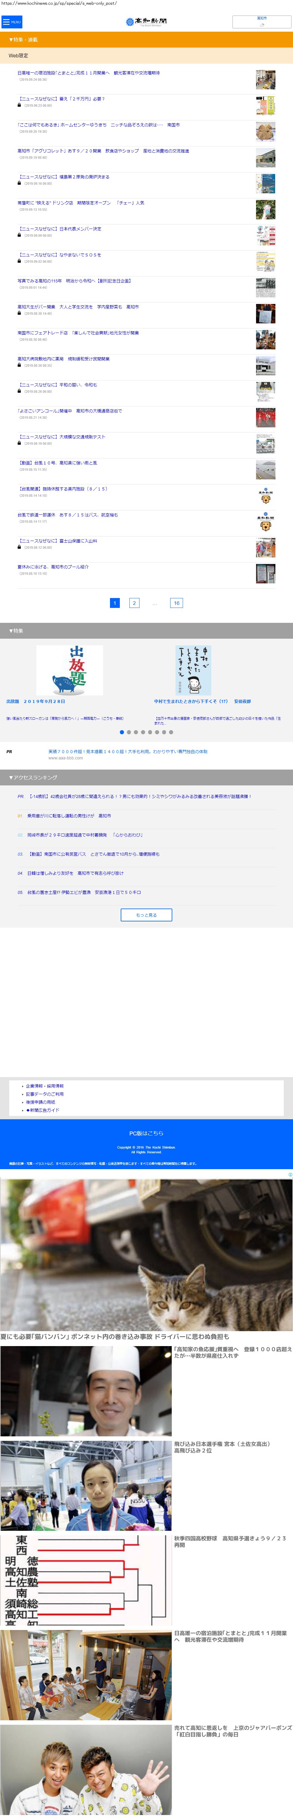The image size is (293, 1818).
Task: Click lock icon beside 高知大生がバー開業
Action: click(20, 313)
